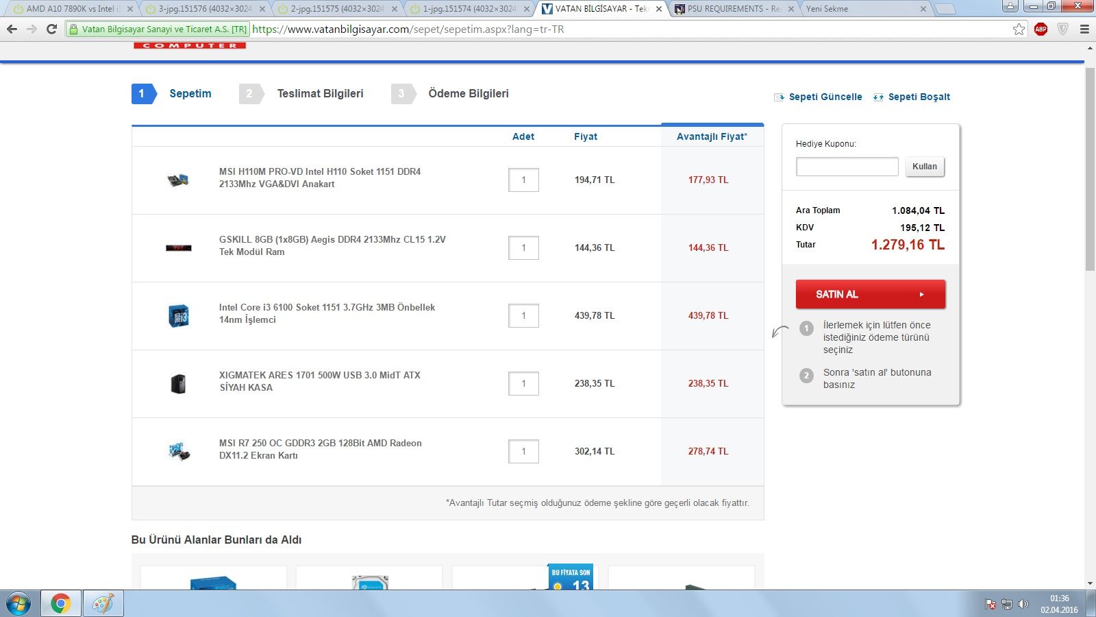Click the MSI H110M motherboard thumbnail

coord(178,180)
